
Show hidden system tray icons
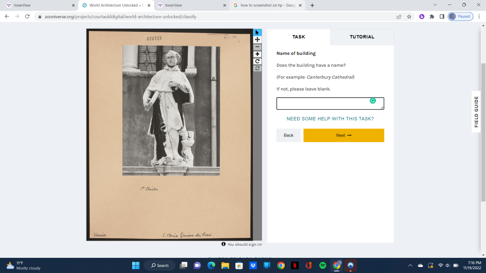click(410, 265)
